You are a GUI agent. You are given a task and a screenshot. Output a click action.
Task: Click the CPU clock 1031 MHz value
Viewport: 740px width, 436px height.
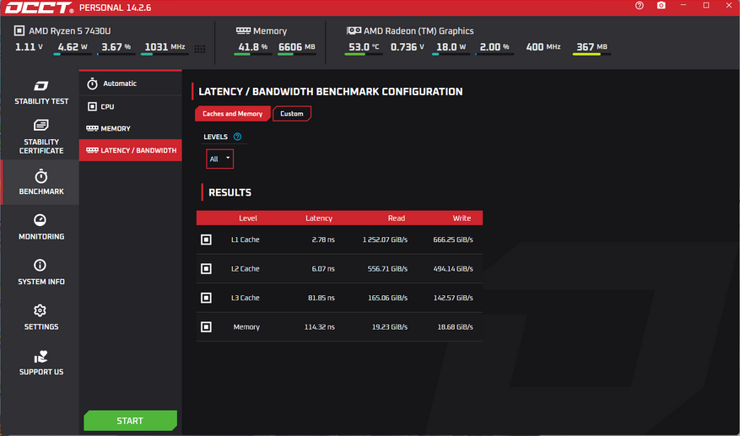165,46
